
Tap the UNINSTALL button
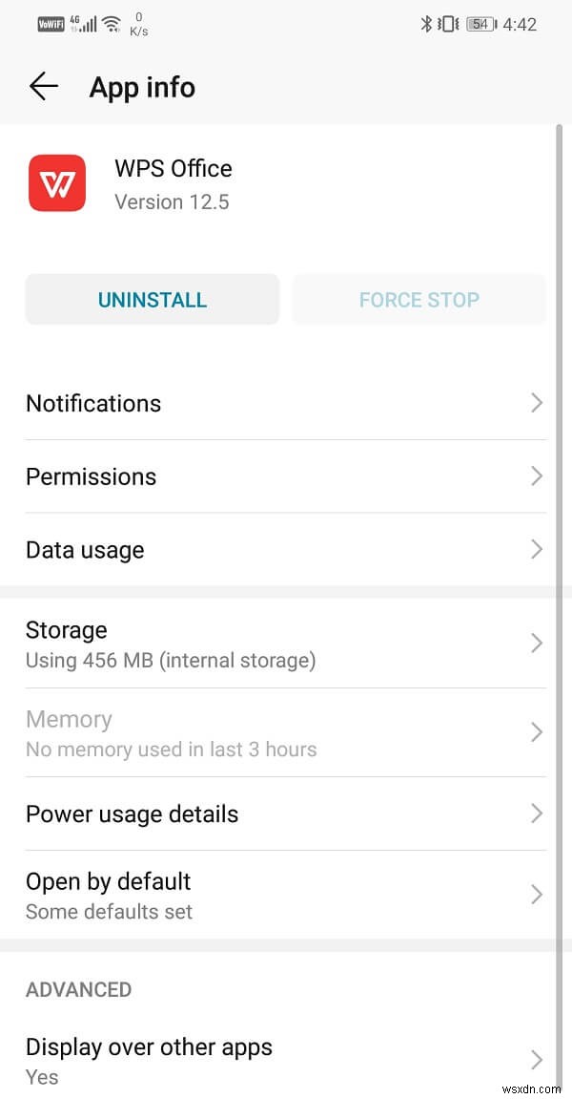click(152, 299)
